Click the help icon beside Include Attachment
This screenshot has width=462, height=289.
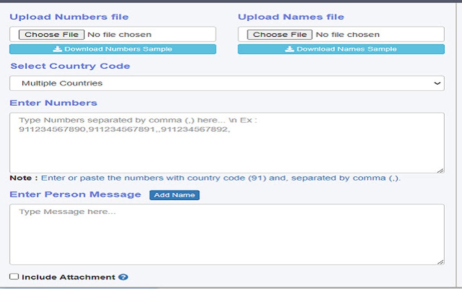click(x=123, y=277)
